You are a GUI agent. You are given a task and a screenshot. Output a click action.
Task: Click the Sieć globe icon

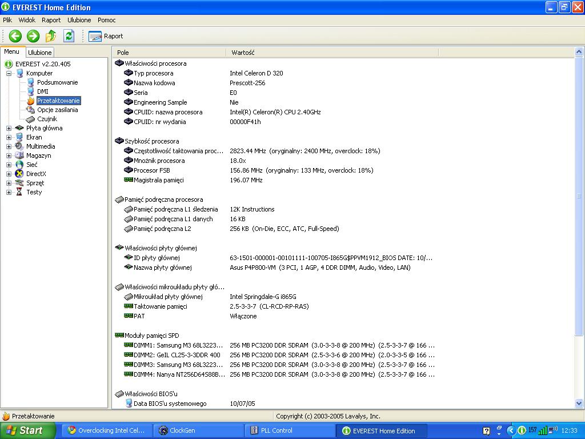point(19,165)
